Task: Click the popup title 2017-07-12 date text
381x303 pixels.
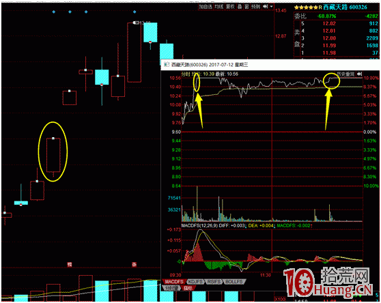Action: [x=221, y=65]
